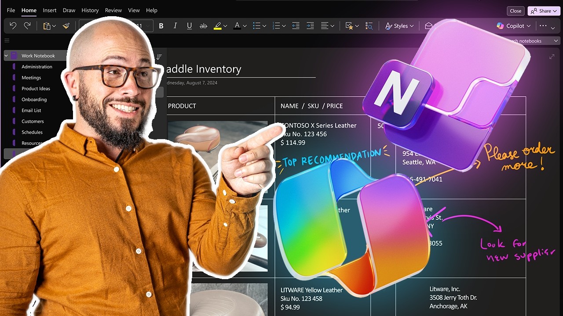Open the File menu

11,10
